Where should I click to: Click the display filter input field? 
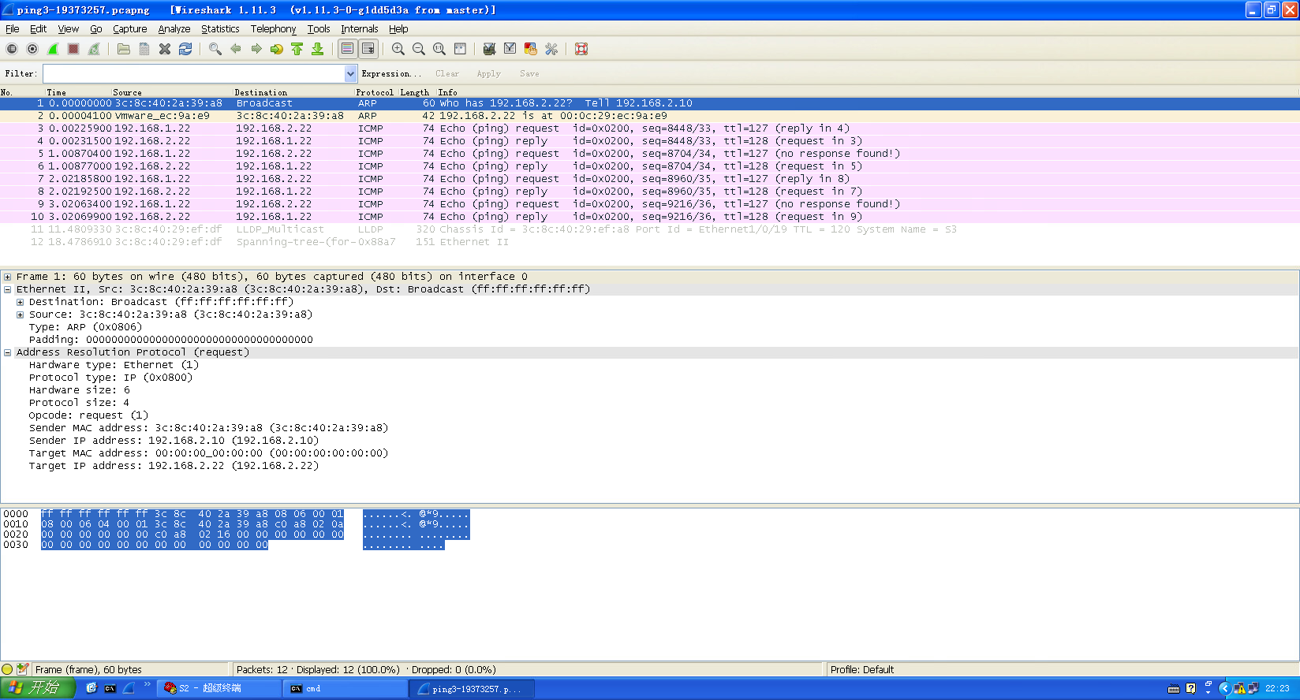pyautogui.click(x=194, y=73)
